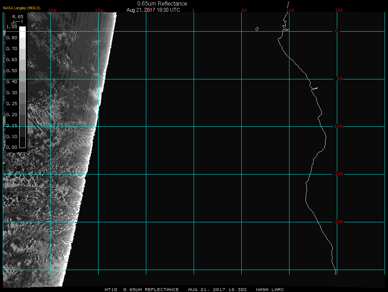Click the white top of the reflectance colorbar
Image resolution: width=388 pixels, height=292 pixels.
coord(22,29)
